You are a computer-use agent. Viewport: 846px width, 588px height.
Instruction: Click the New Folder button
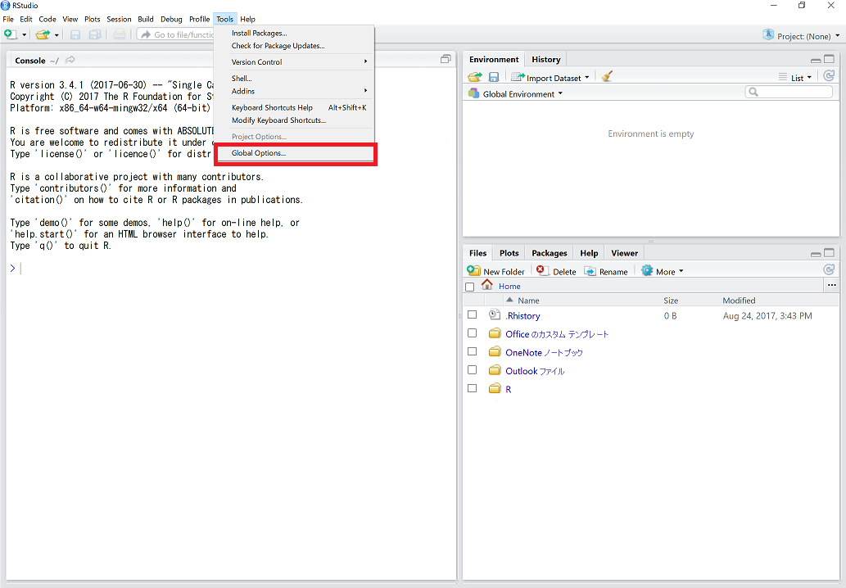[495, 271]
